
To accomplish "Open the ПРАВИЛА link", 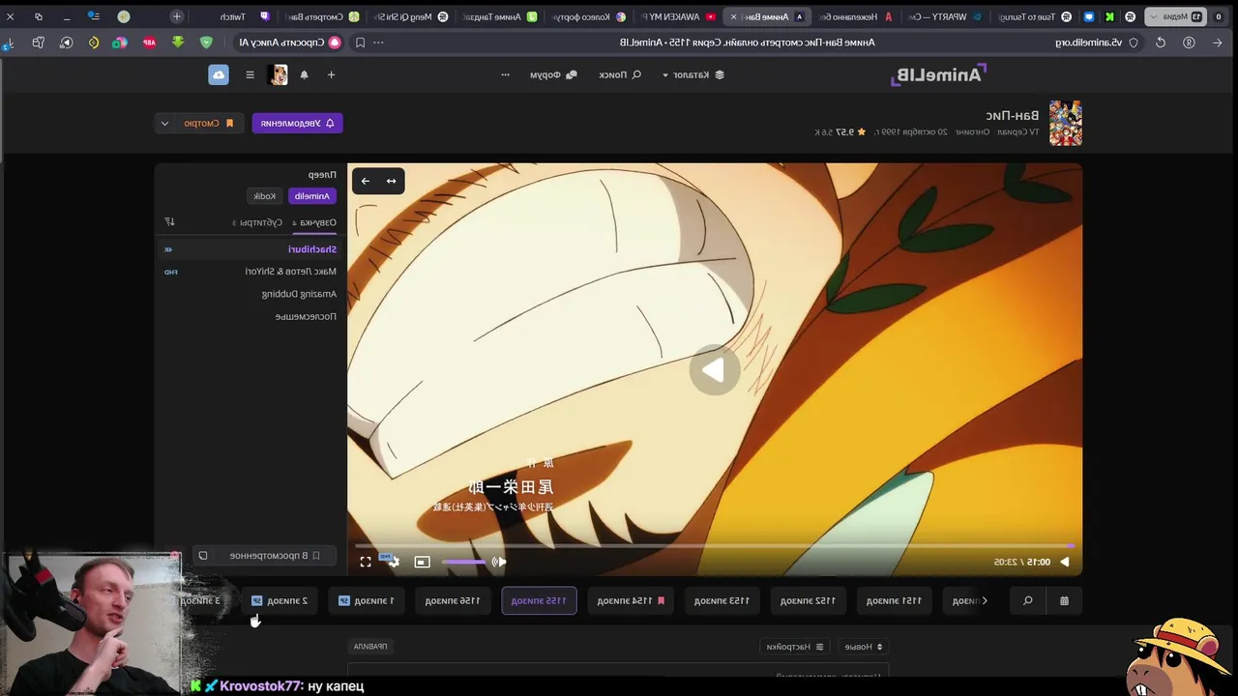I will click(x=370, y=647).
